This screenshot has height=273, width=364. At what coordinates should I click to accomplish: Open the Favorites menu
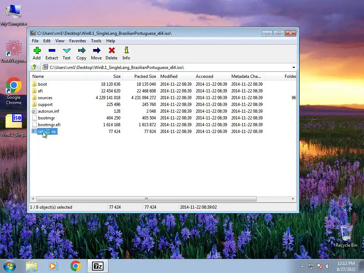[77, 41]
